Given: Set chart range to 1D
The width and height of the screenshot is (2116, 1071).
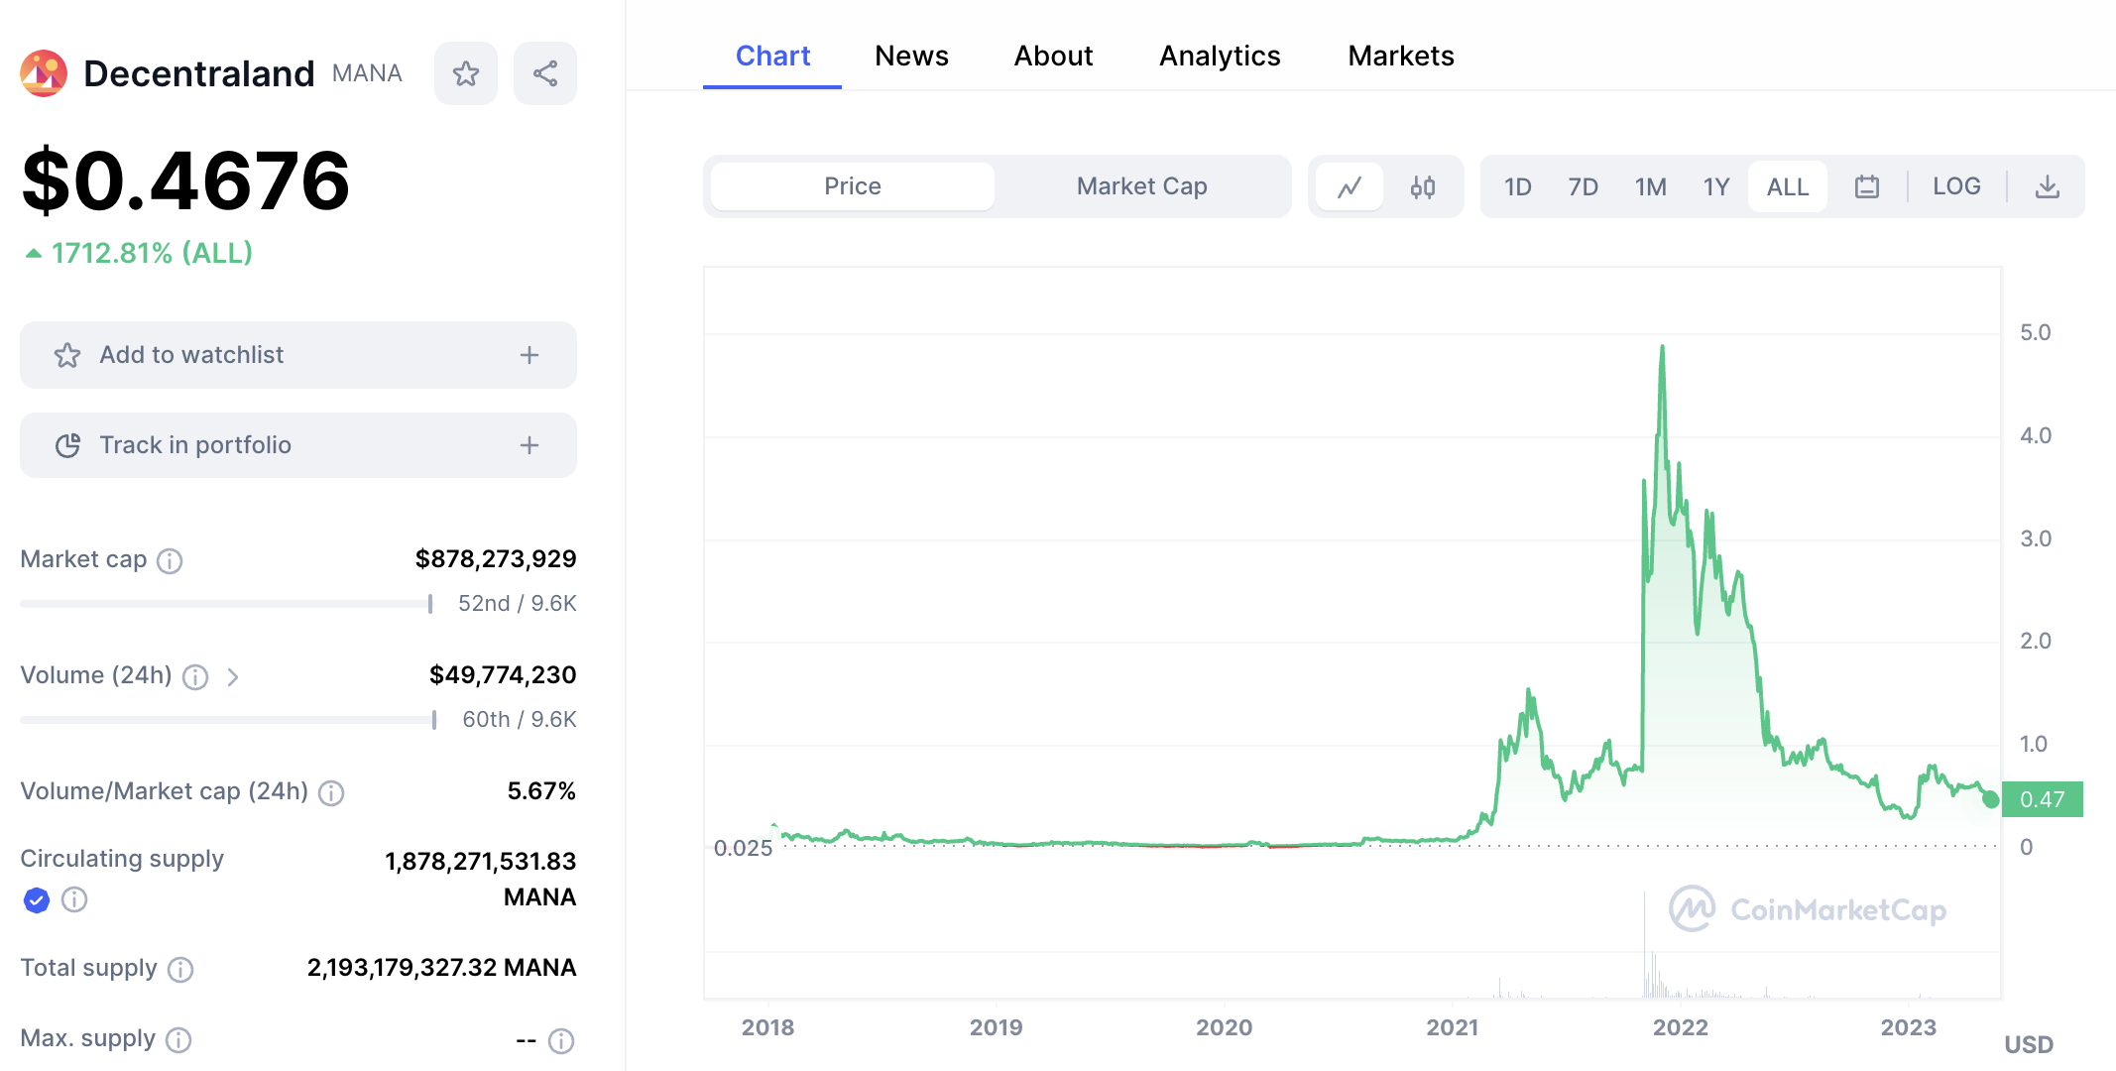Looking at the screenshot, I should 1518,186.
